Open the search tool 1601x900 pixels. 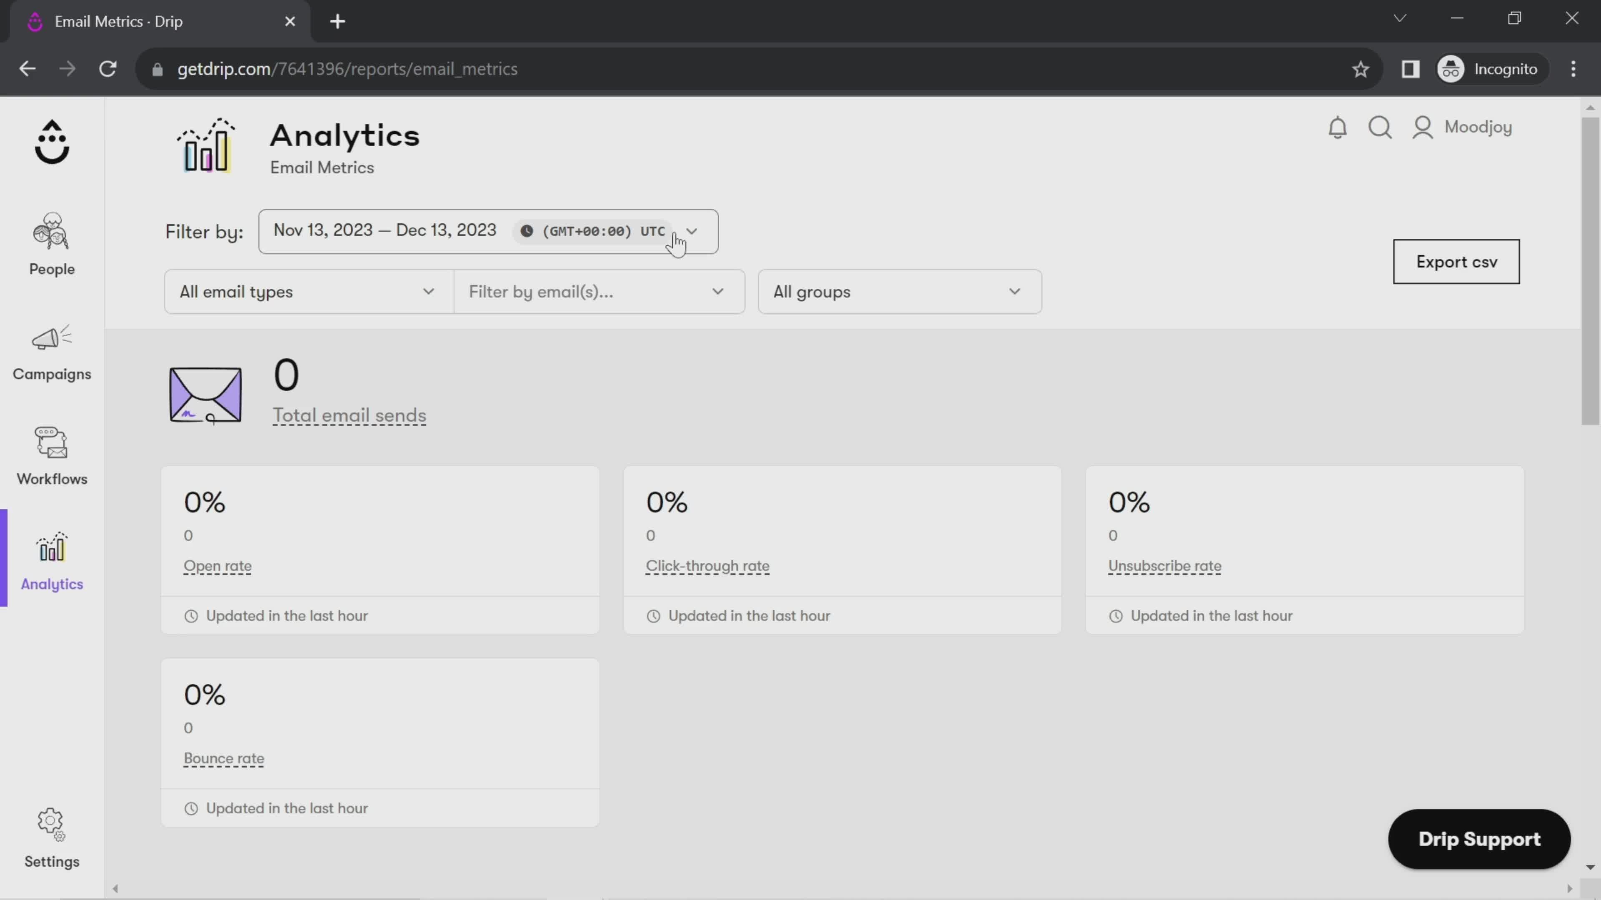tap(1380, 127)
